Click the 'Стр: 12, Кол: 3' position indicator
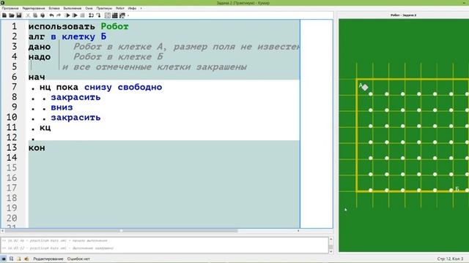 pos(450,259)
